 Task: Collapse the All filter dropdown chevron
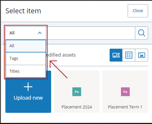point(40,33)
